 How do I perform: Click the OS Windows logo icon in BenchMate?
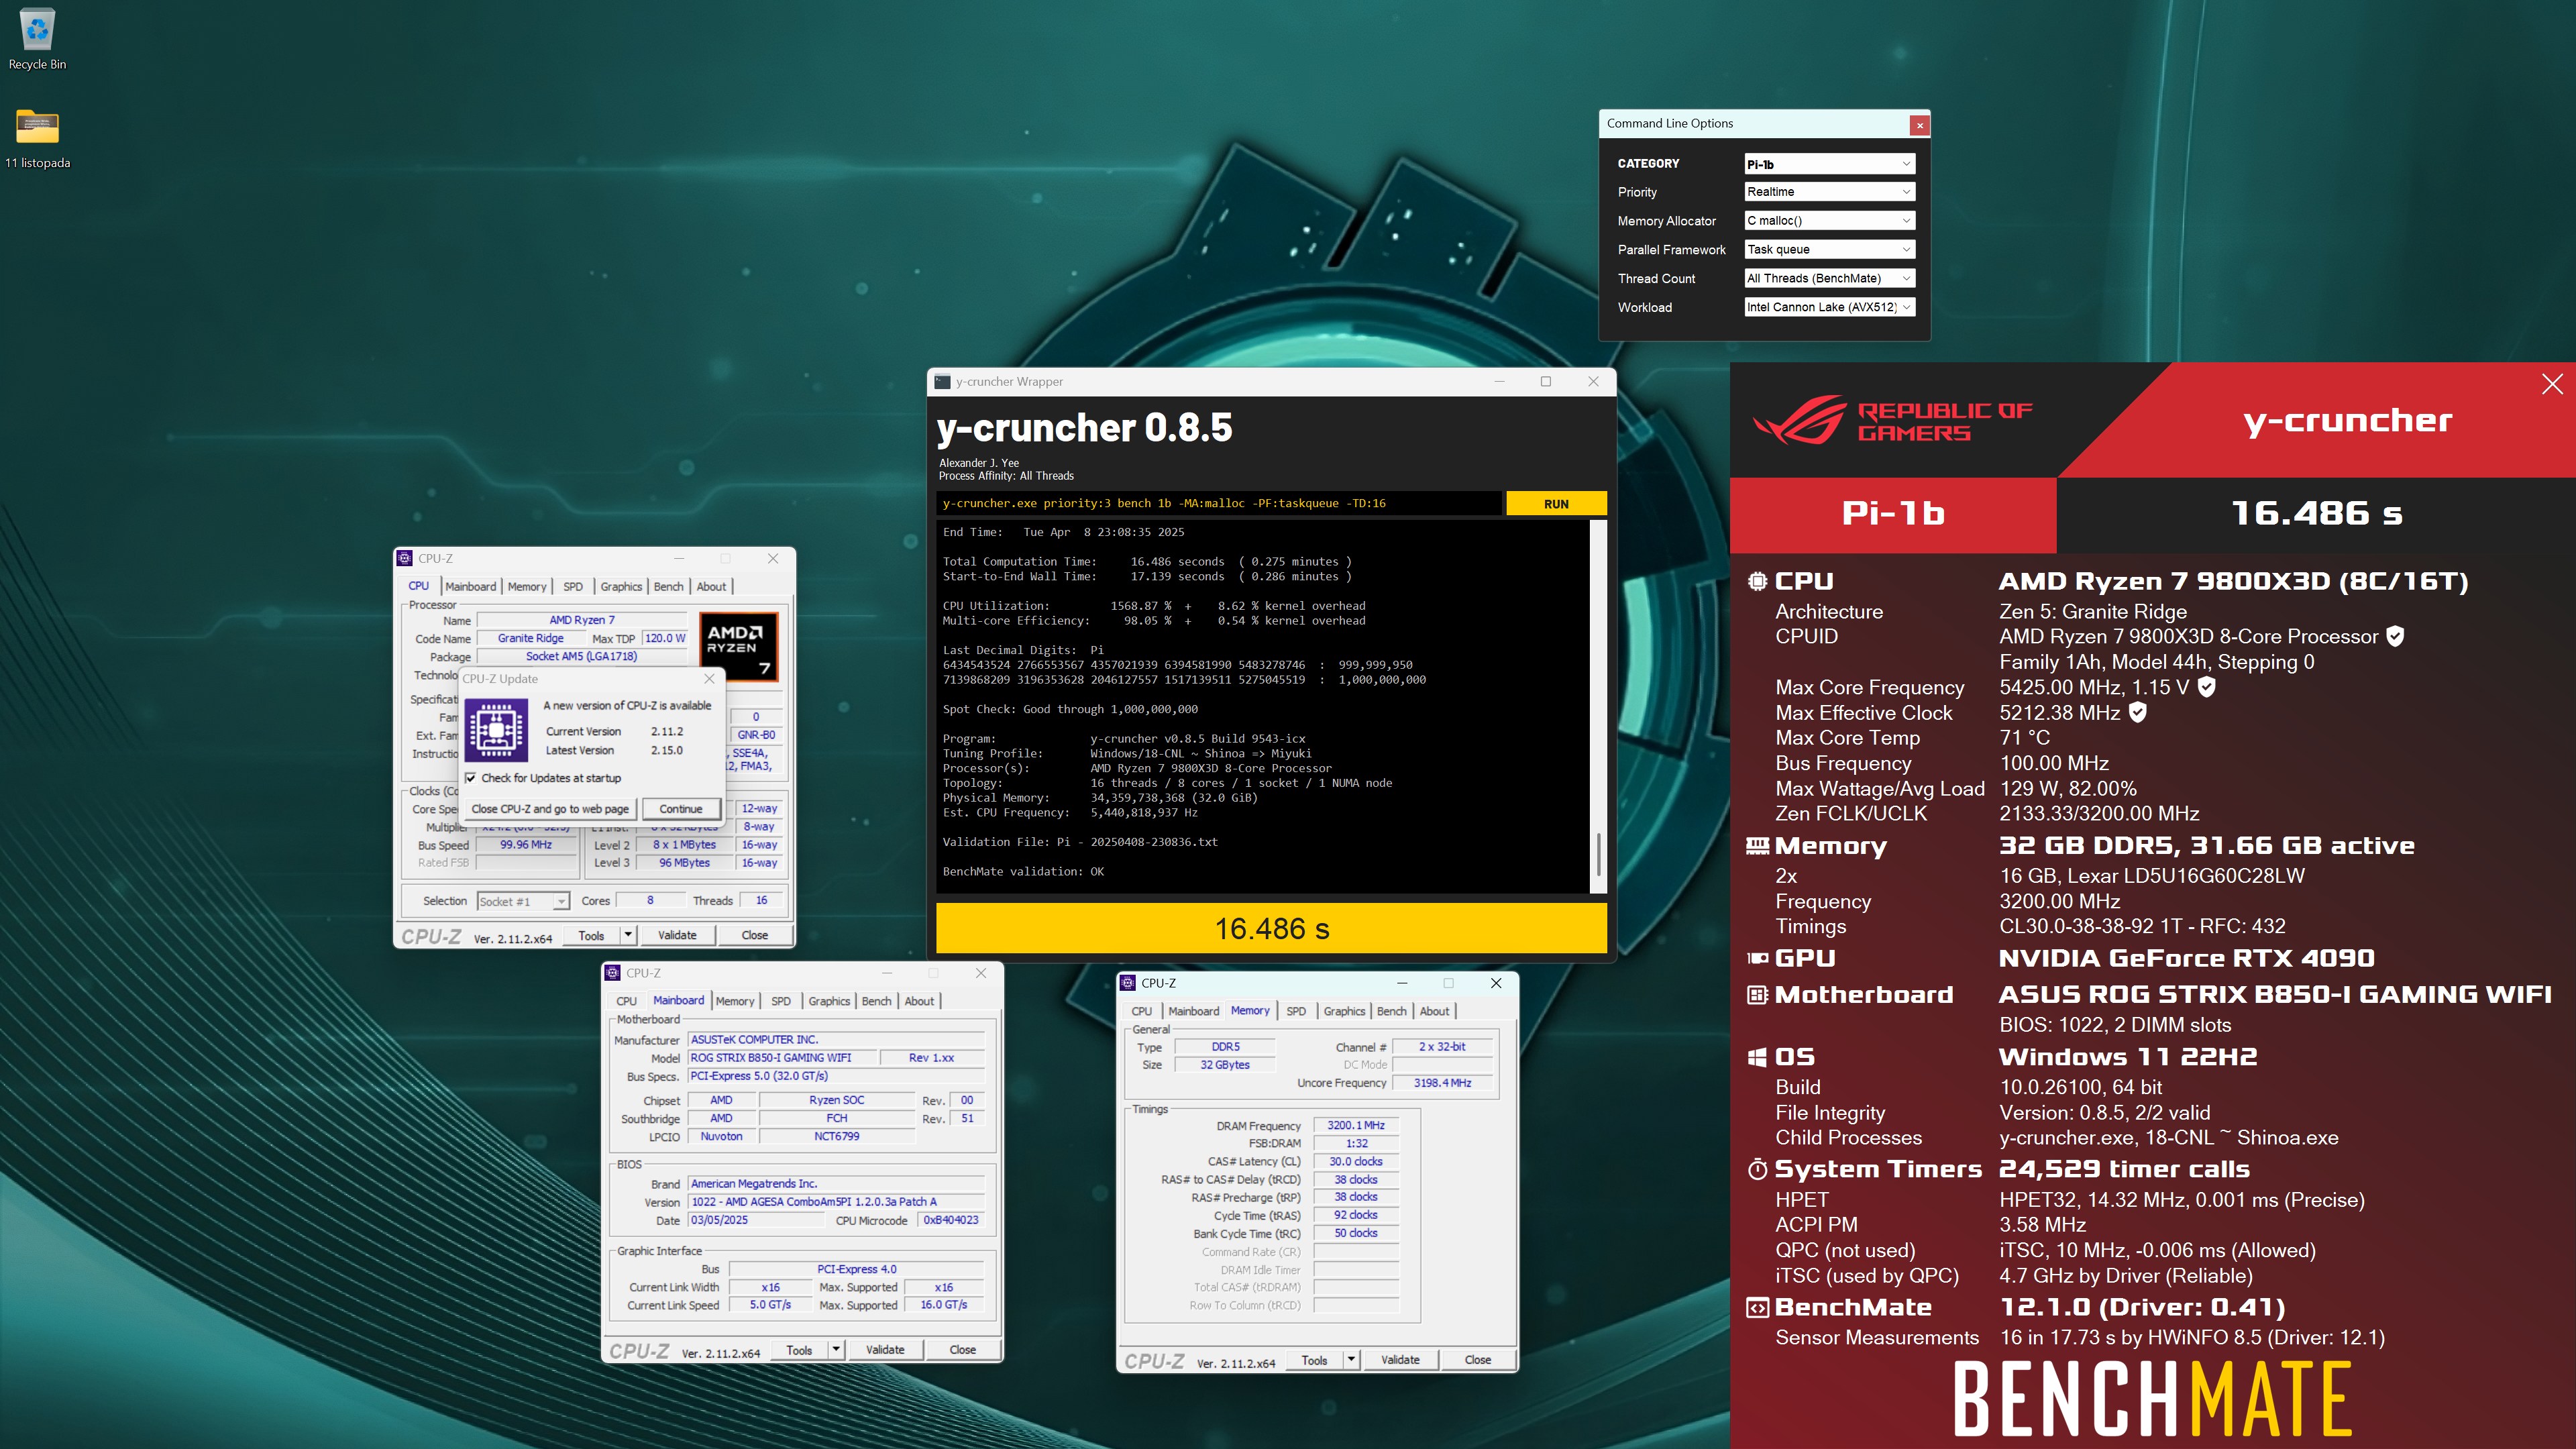(x=1757, y=1057)
